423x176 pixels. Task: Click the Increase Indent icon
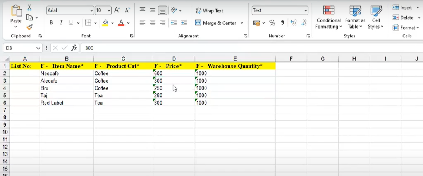pyautogui.click(x=184, y=23)
